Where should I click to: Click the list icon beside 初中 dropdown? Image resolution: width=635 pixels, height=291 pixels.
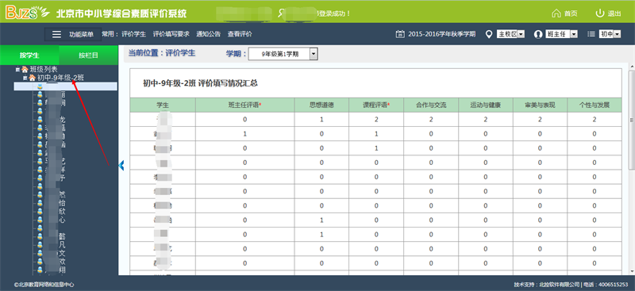(591, 34)
